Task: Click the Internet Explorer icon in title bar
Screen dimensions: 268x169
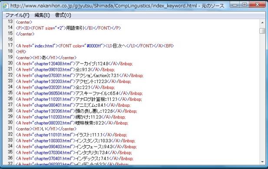Action: [6, 6]
